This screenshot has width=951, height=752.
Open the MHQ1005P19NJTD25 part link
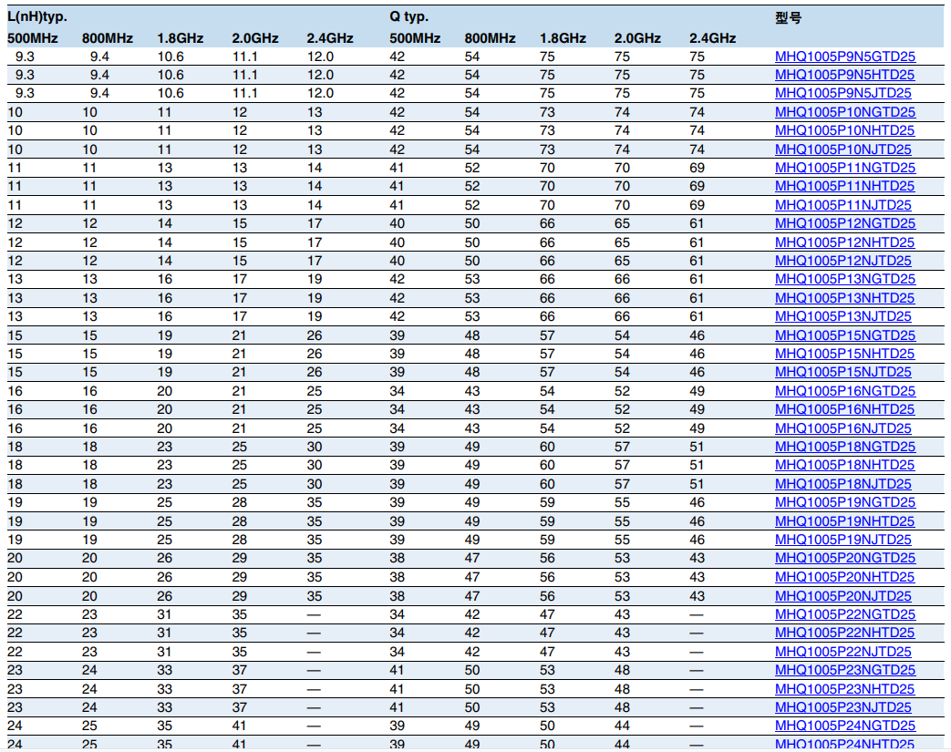point(843,540)
